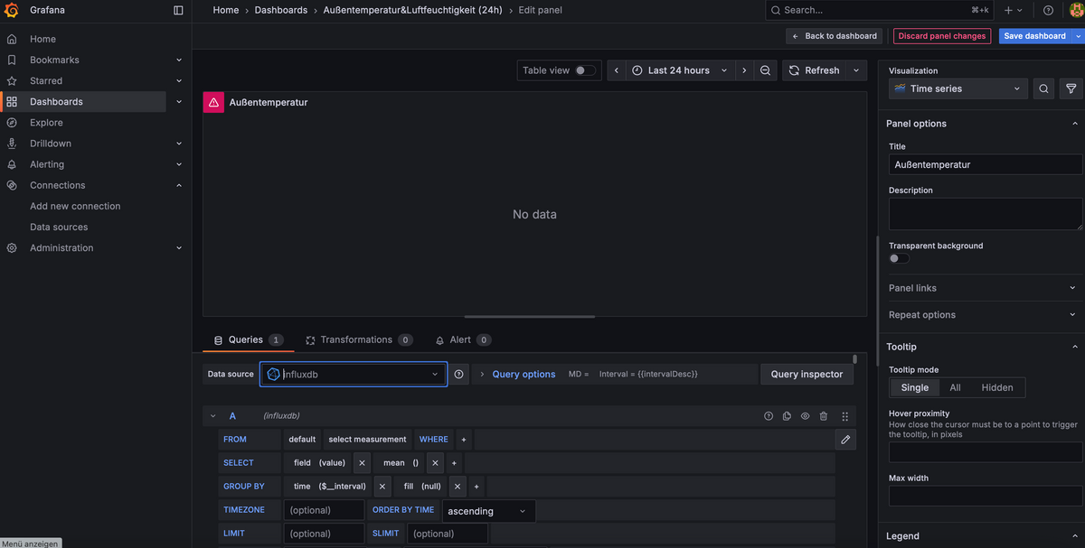Screen dimensions: 1085x548
Task: Enable the Transparent background switch
Action: 899,258
